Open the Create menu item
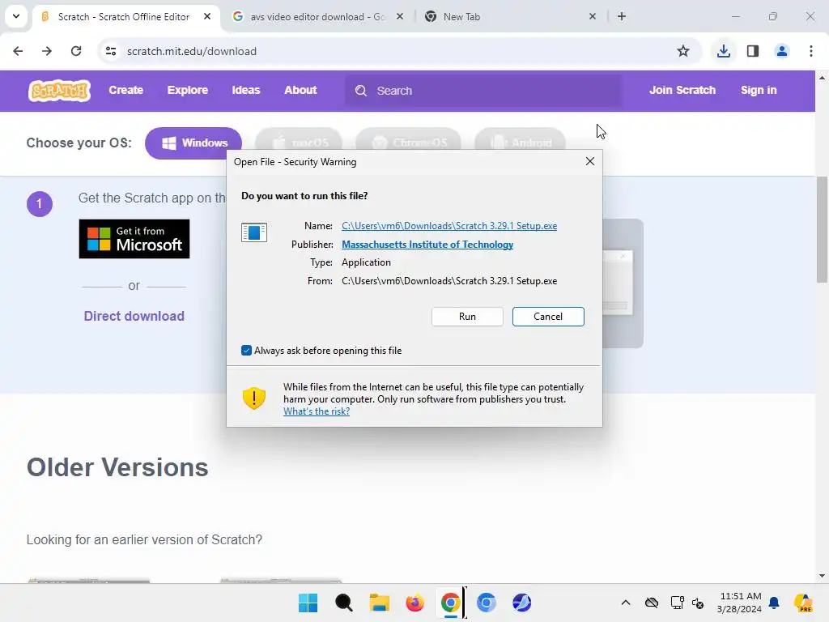829x622 pixels. tap(125, 91)
